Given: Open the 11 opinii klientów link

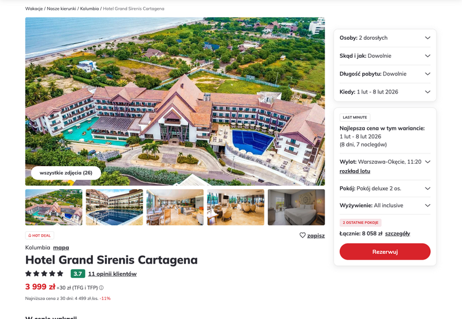Looking at the screenshot, I should pyautogui.click(x=112, y=273).
